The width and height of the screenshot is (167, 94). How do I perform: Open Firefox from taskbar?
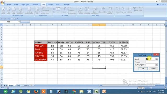click(36, 91)
